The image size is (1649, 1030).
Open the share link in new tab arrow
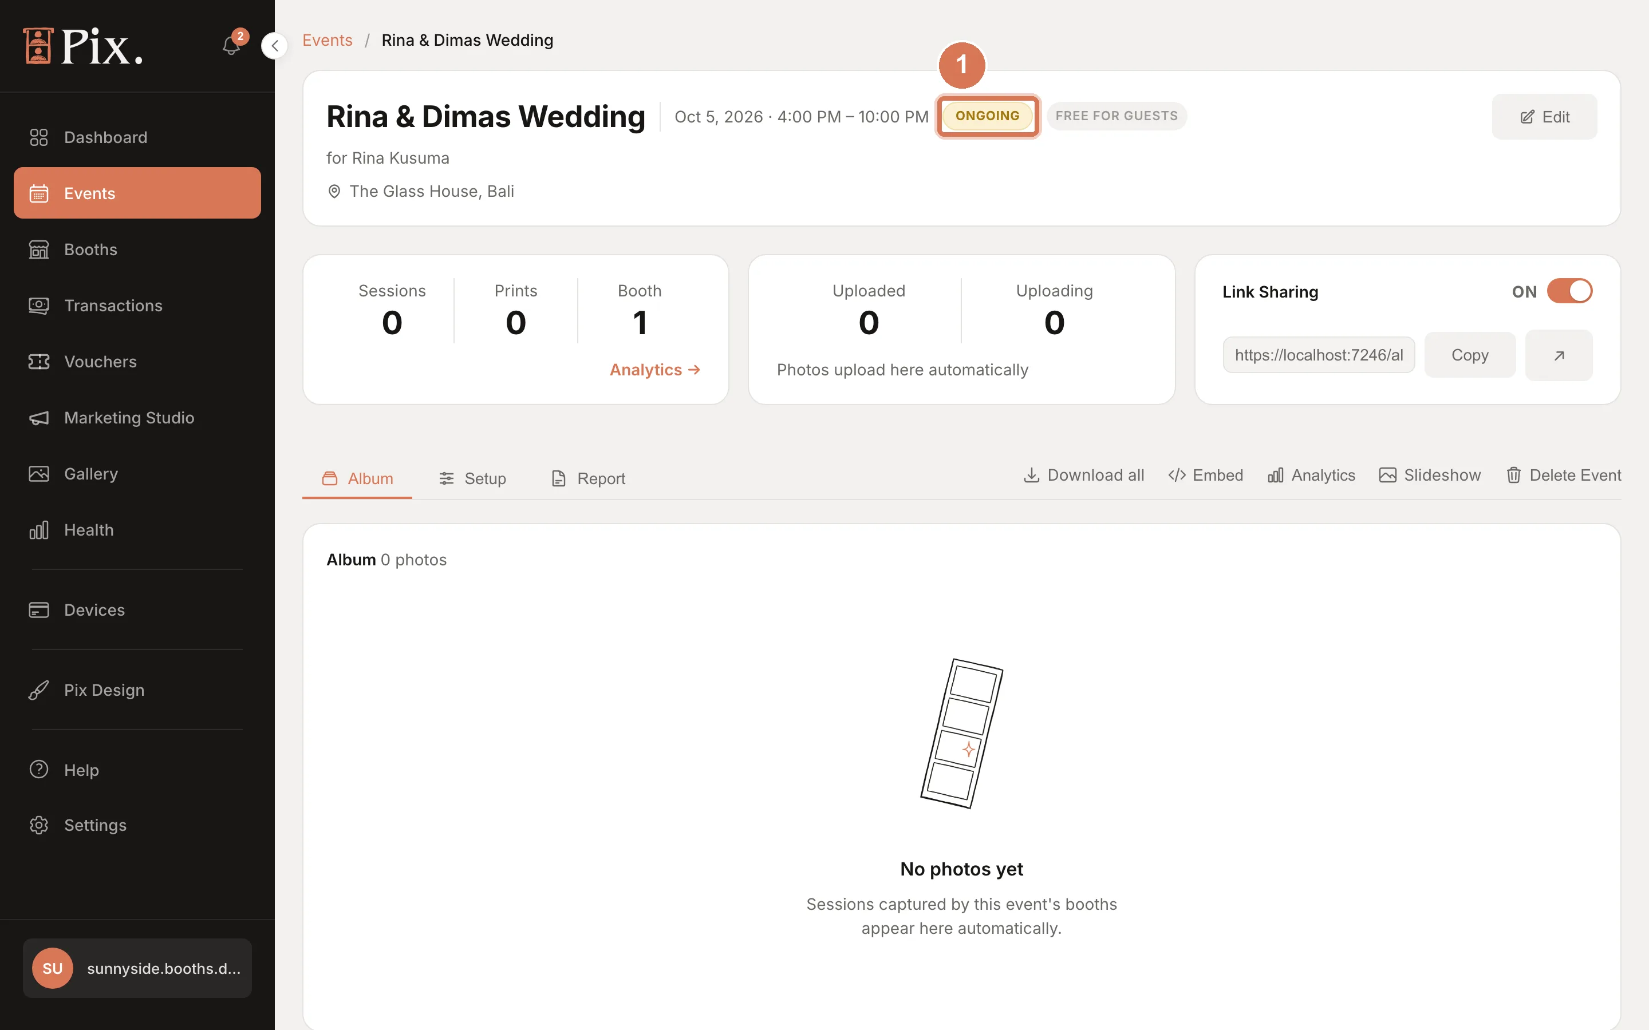coord(1559,355)
